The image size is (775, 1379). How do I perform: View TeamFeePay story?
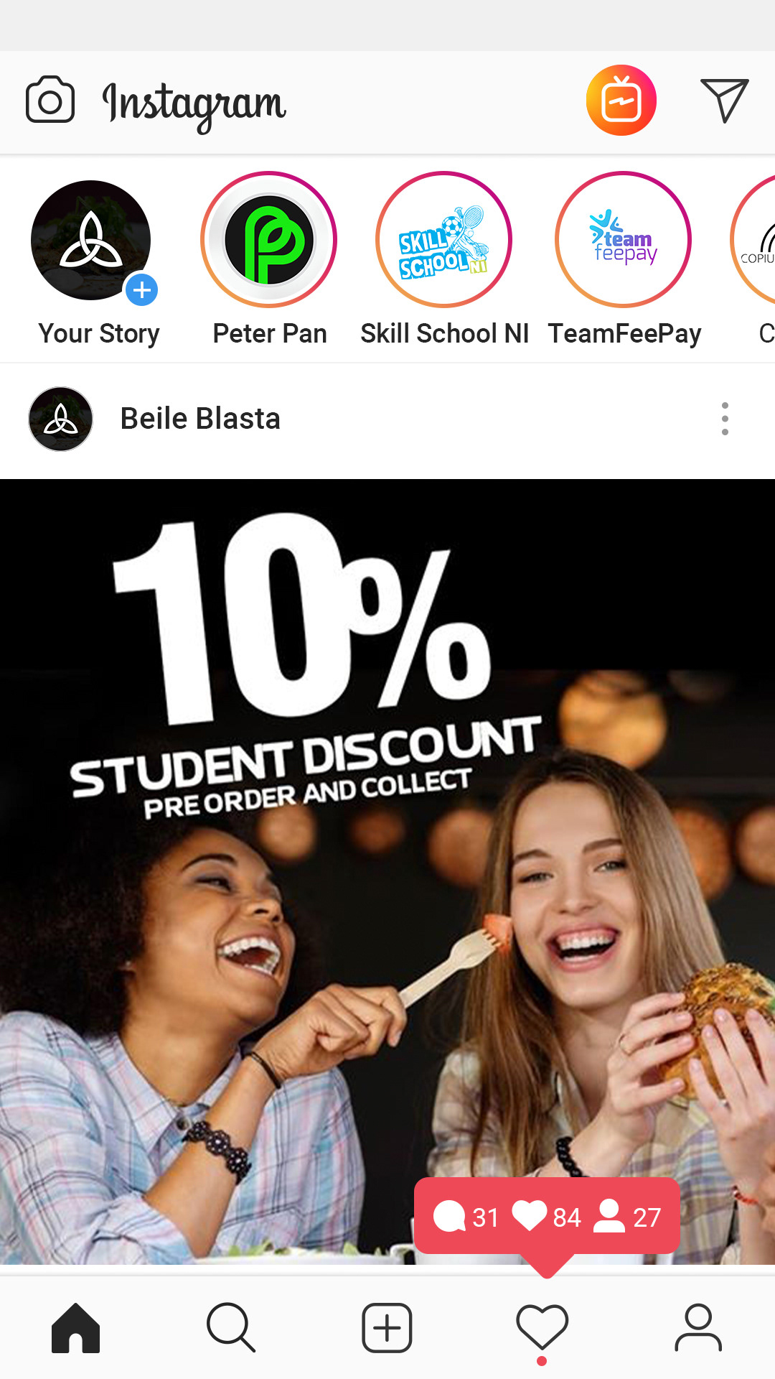pyautogui.click(x=624, y=240)
